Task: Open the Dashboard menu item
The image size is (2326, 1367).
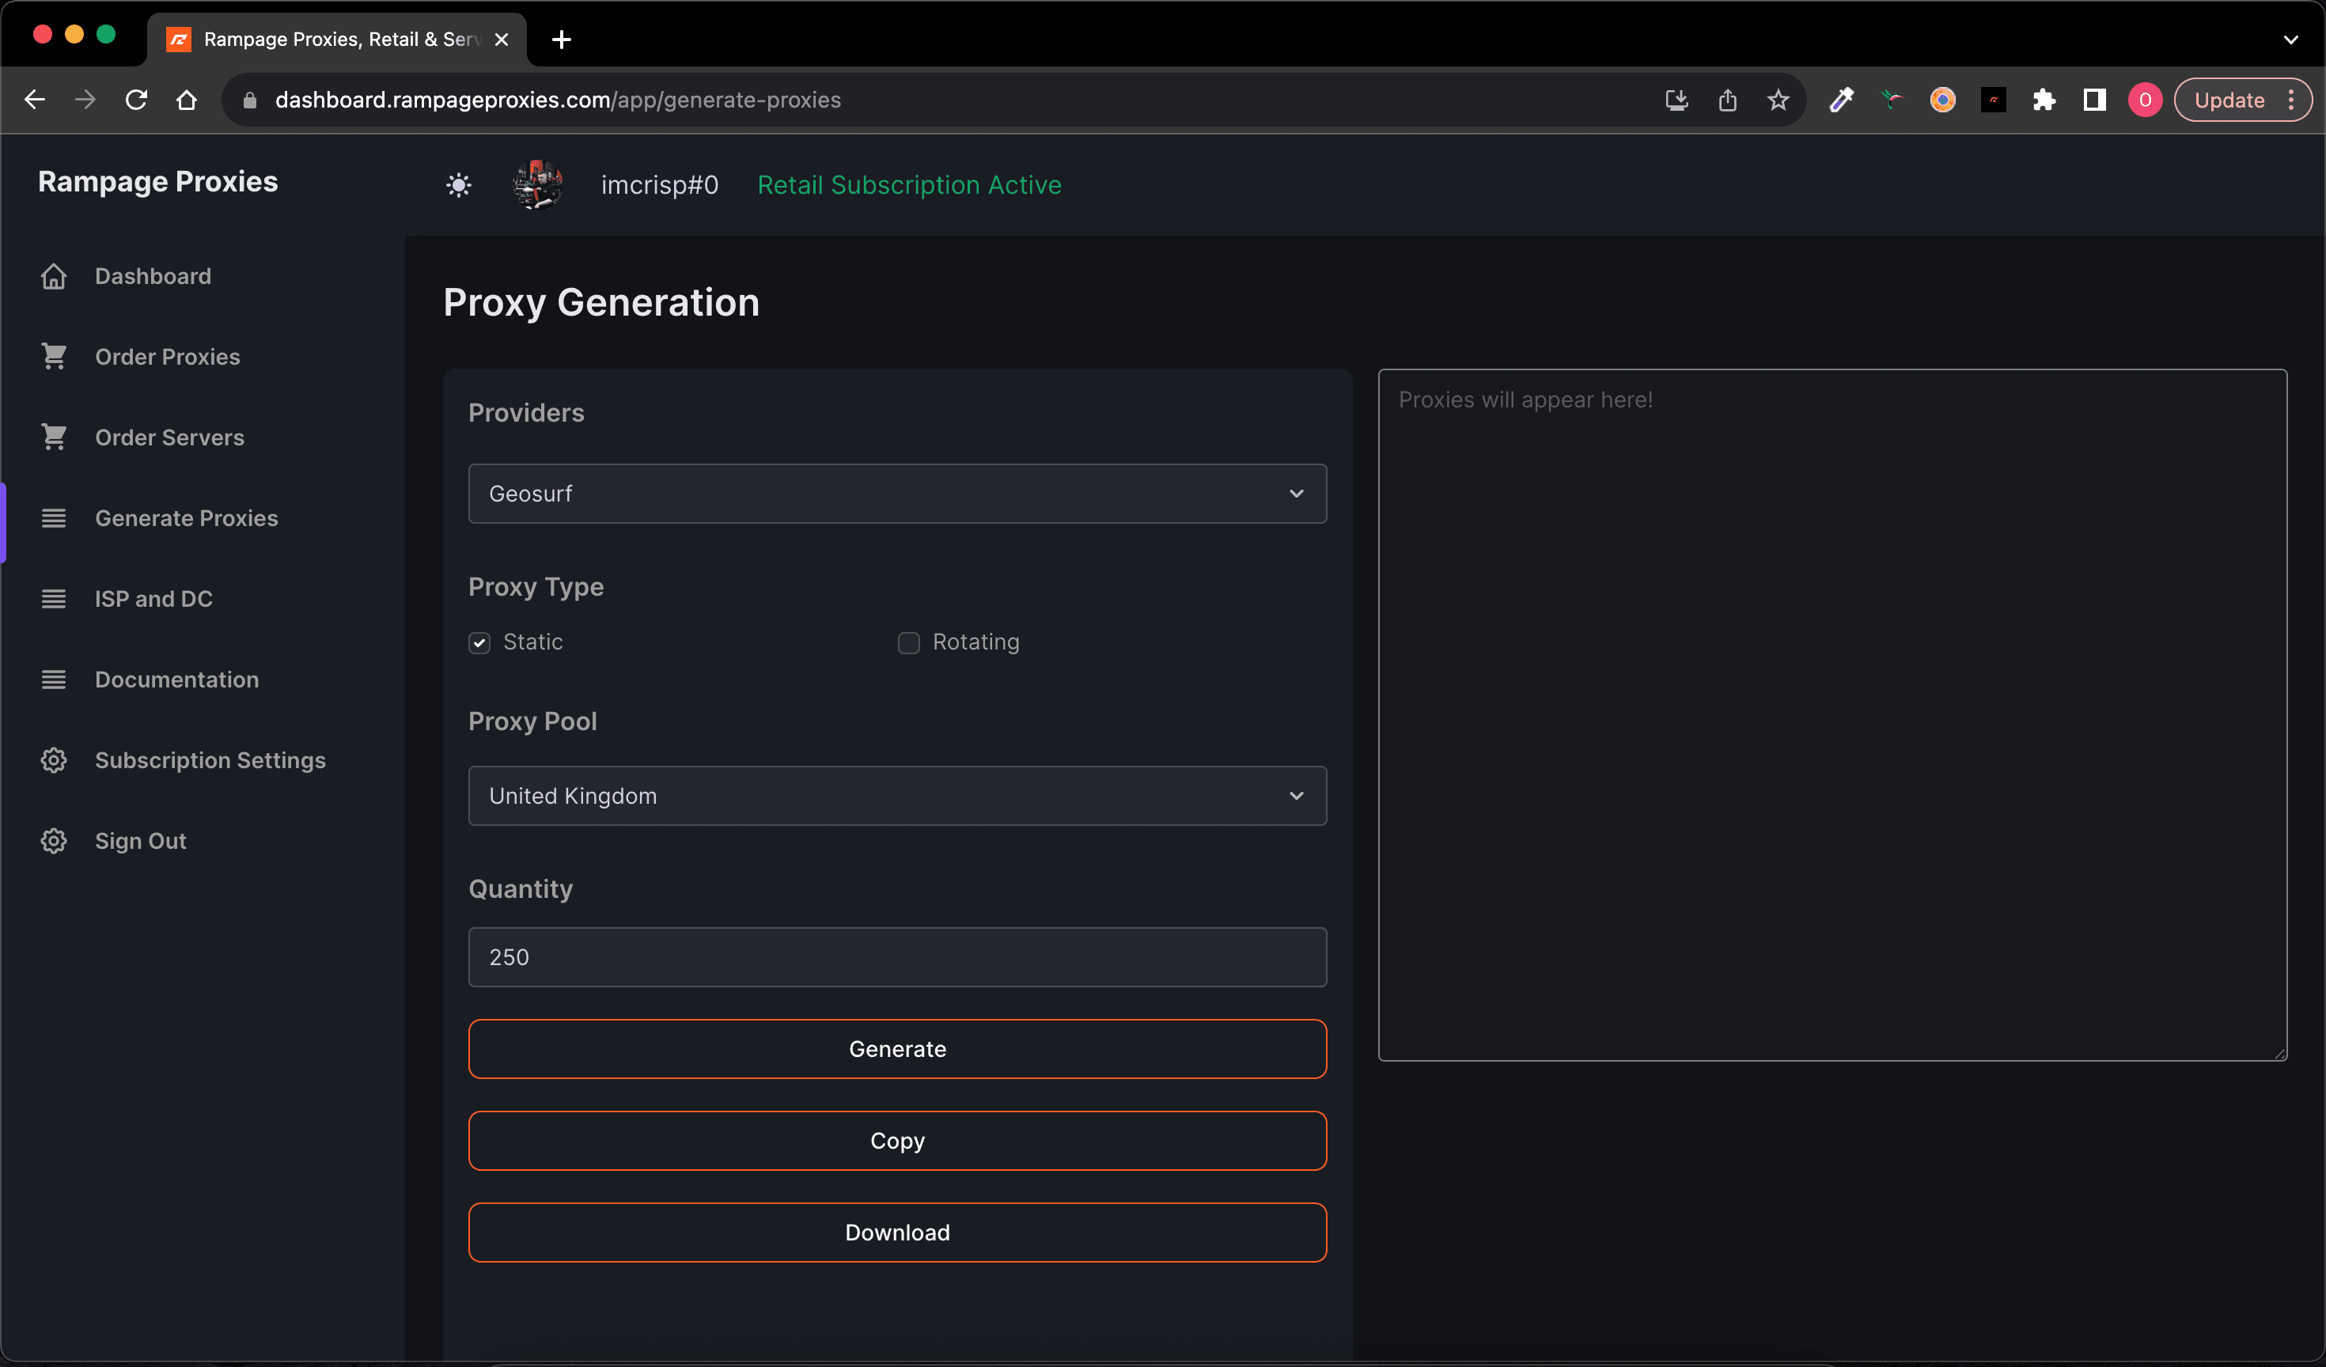Action: coord(152,276)
